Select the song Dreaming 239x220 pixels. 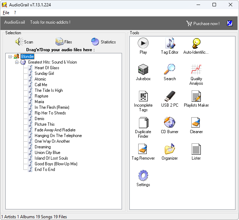click(43, 147)
